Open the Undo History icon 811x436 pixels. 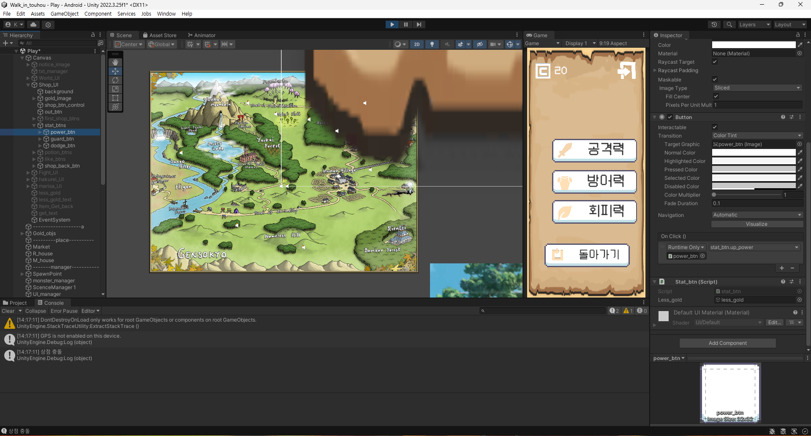714,24
